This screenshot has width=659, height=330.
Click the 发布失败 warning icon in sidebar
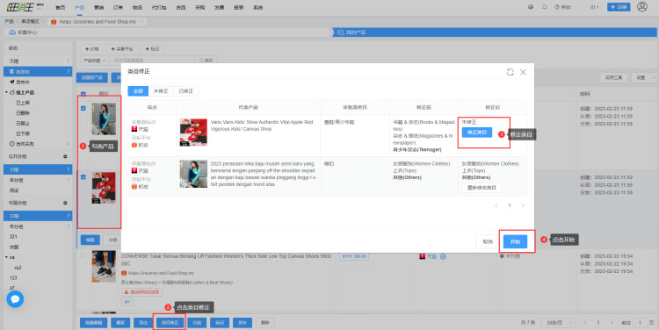click(x=11, y=144)
